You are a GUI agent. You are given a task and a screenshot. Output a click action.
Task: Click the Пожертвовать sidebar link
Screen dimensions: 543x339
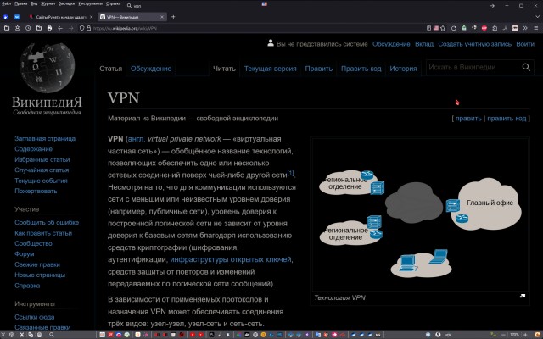(x=36, y=191)
